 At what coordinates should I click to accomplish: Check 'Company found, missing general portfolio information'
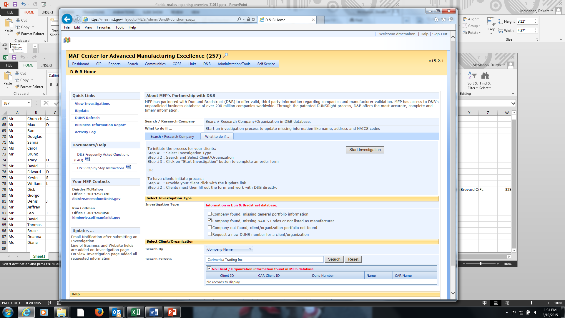(x=210, y=214)
